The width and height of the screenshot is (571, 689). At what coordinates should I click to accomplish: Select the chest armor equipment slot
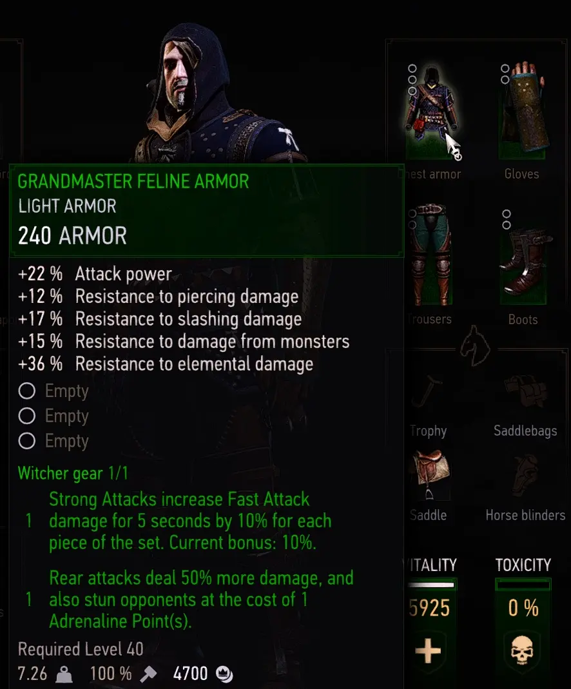(431, 109)
